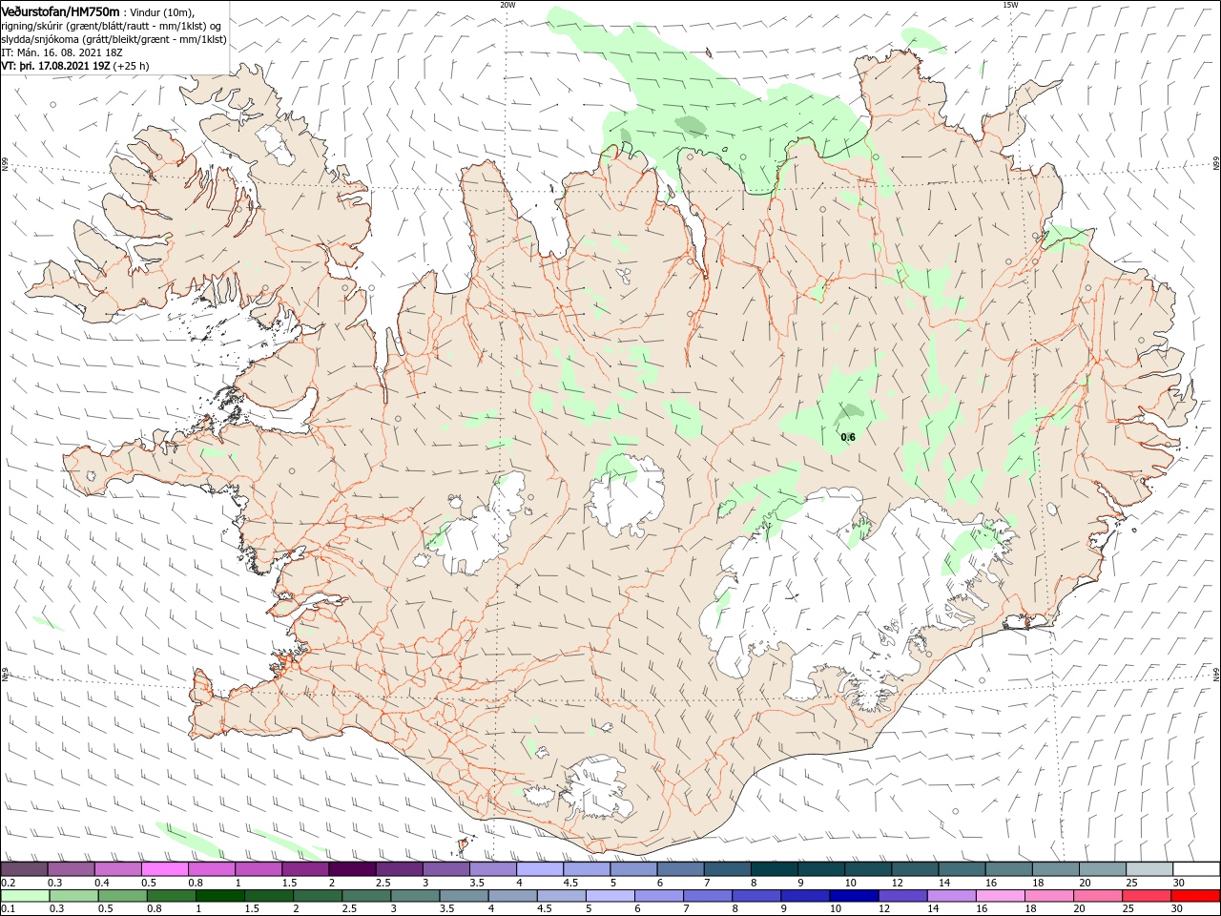
Task: Click the 'VT: þri. 17.08.2021 19Z' valid time
Action: click(x=55, y=67)
